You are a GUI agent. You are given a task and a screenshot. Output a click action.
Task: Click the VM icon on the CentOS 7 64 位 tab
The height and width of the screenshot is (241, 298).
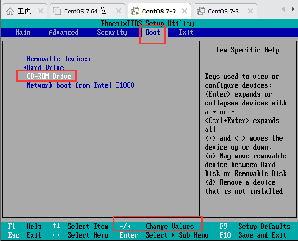57,11
